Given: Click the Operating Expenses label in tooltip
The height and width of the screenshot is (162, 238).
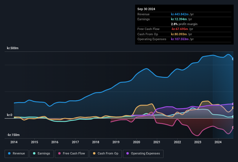Looking at the screenshot, I should point(152,39).
